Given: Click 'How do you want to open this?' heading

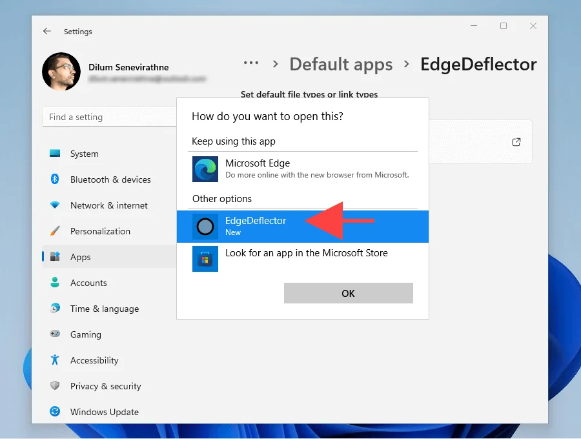Looking at the screenshot, I should 267,116.
